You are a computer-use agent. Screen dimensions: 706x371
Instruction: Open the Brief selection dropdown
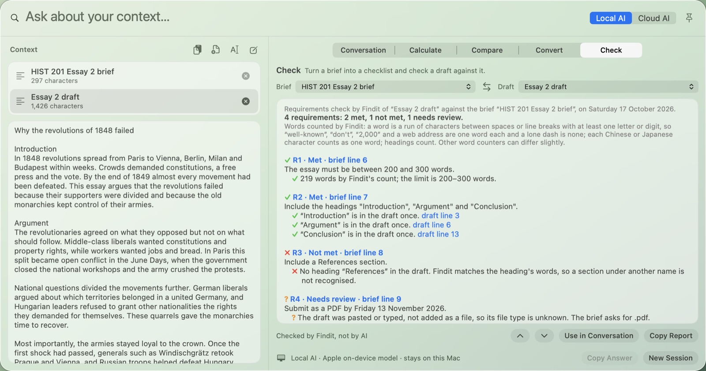click(385, 87)
